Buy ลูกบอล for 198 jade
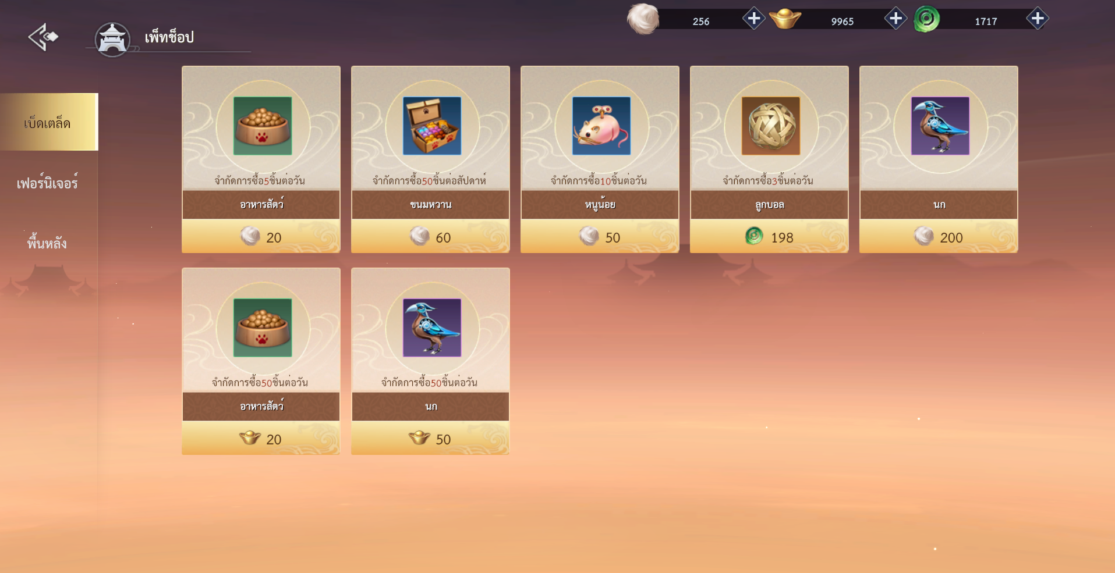This screenshot has width=1115, height=573. click(769, 236)
